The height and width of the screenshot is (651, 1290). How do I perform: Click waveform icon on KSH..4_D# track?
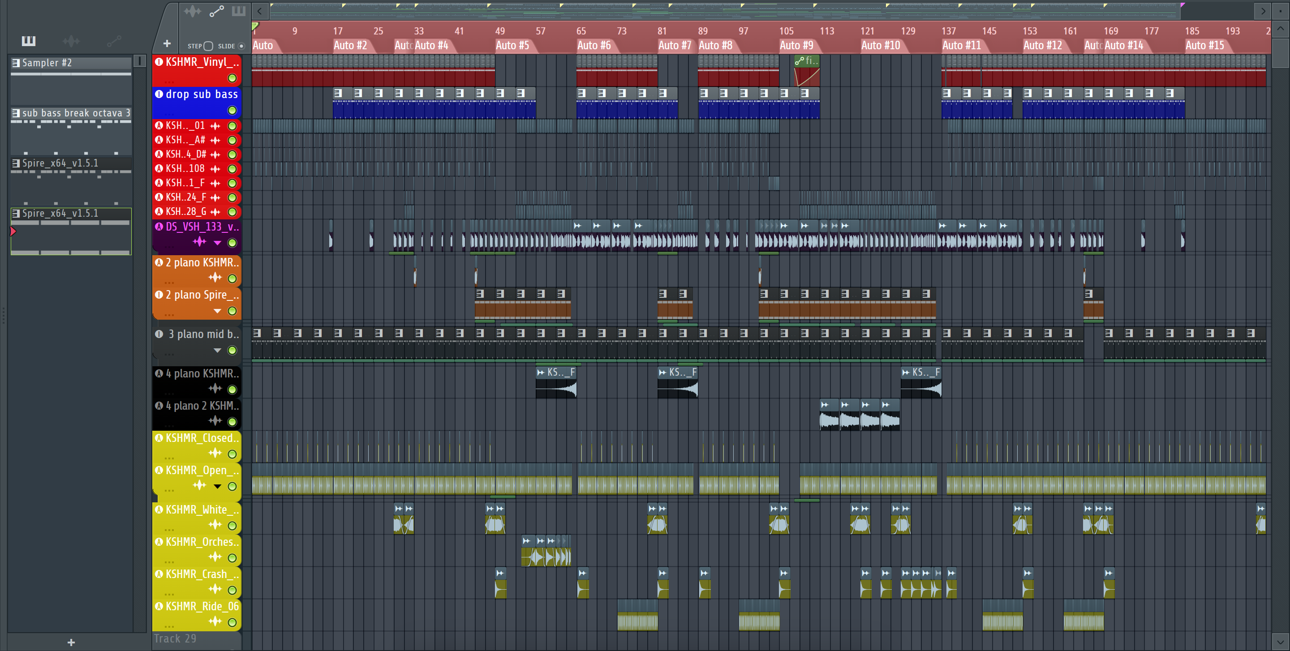coord(215,154)
